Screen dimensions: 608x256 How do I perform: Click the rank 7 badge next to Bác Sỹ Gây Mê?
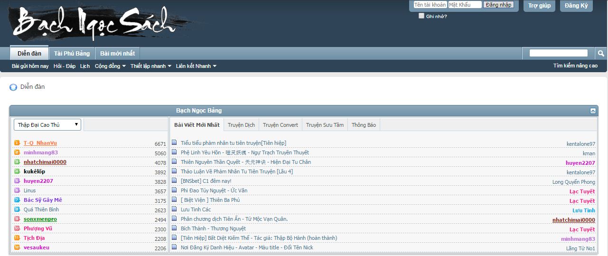pyautogui.click(x=17, y=200)
